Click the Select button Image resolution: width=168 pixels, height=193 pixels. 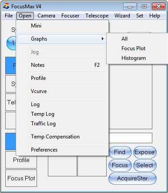[144, 165]
